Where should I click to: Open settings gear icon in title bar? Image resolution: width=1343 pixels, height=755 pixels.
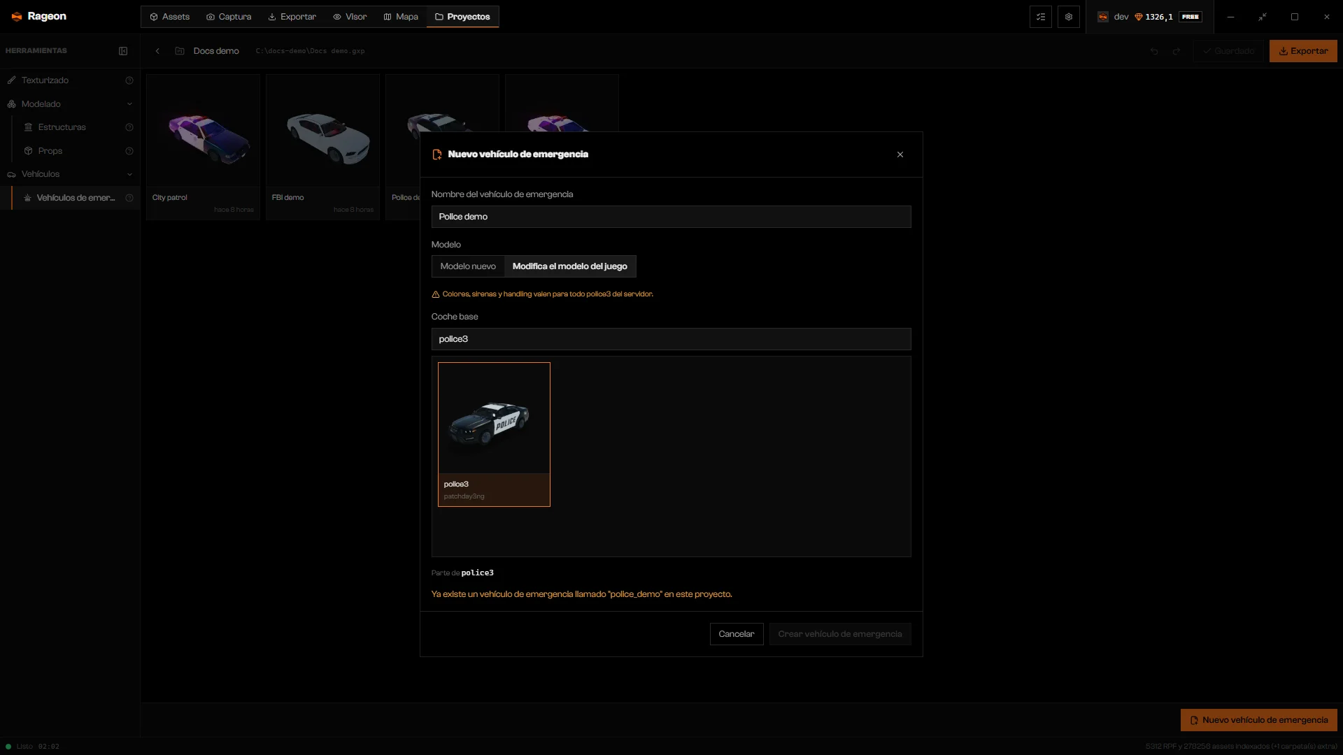pos(1069,17)
